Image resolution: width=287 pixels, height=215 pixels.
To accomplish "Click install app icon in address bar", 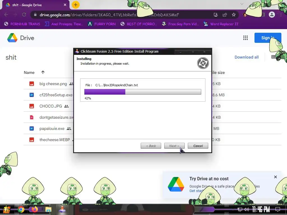I will (x=216, y=15).
